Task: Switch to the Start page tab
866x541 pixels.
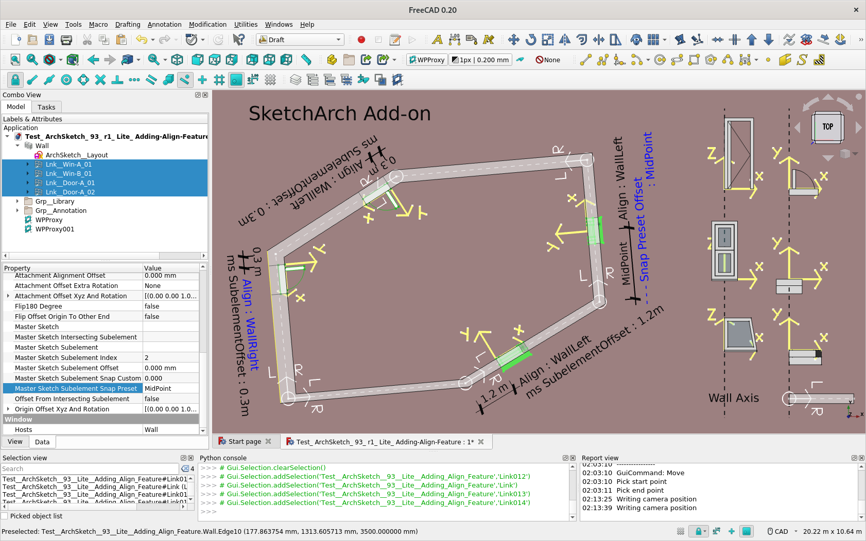Action: click(x=245, y=442)
